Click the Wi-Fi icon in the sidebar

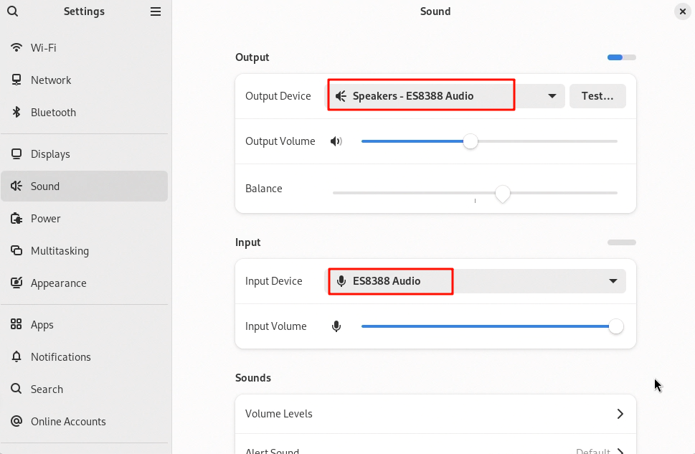click(16, 48)
